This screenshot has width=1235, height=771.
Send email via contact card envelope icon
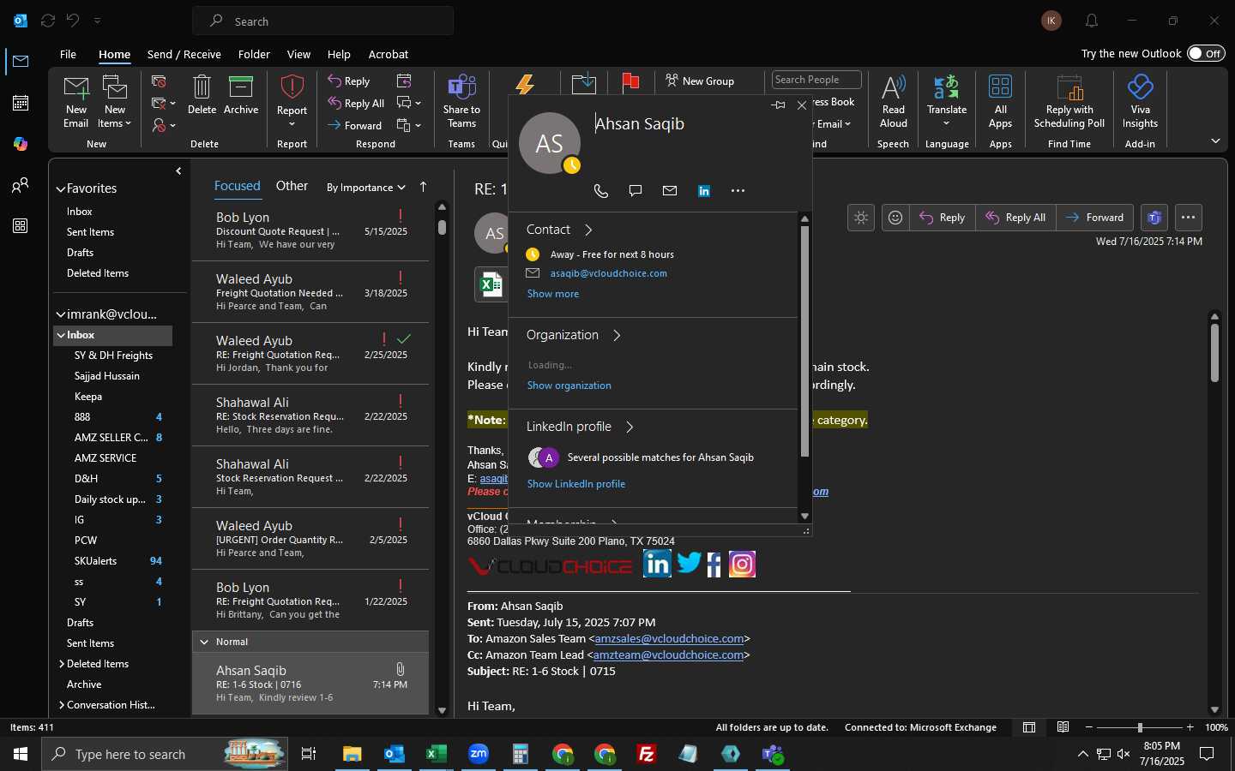coord(670,191)
